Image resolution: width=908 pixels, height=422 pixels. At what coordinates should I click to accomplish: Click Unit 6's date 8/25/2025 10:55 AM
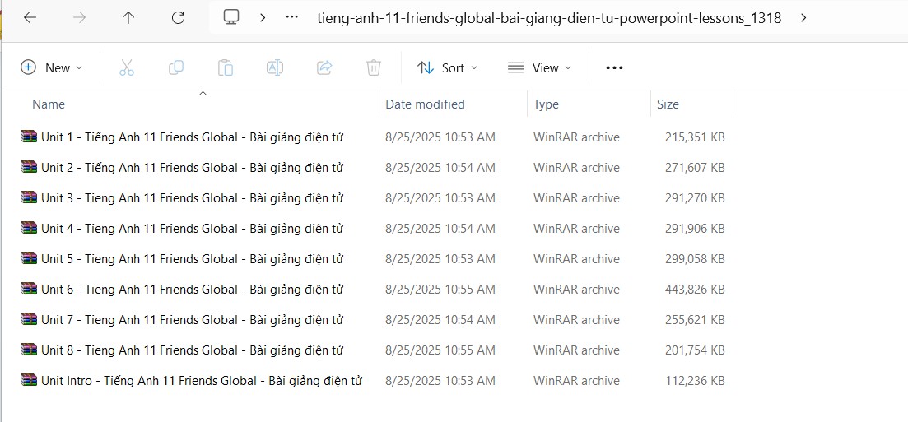(440, 289)
